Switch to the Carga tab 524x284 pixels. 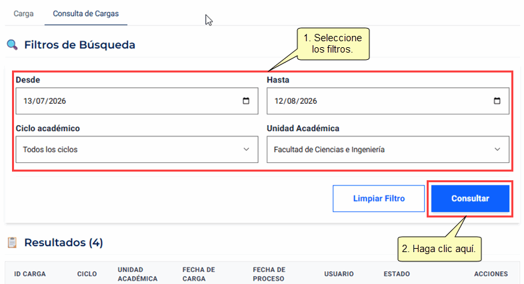point(23,14)
